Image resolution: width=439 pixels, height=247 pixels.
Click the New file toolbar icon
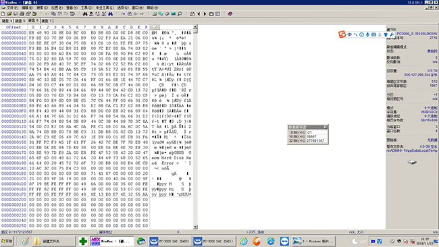tap(3, 13)
